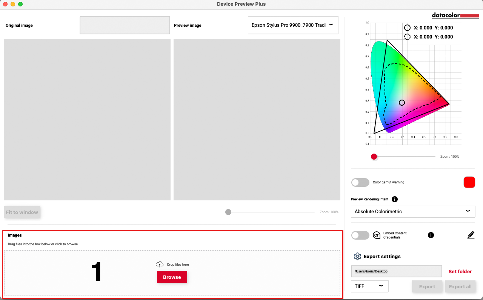
Task: Open info icon next to Preview Rendering Intent
Action: [x=395, y=199]
